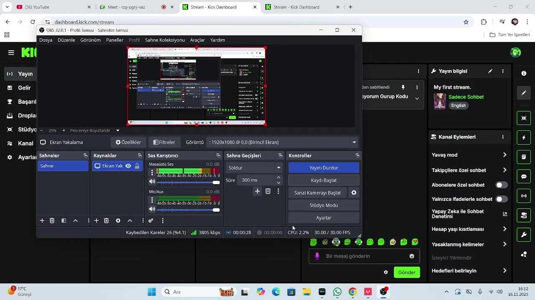Open Kick sidebar chat bubble icon
This screenshot has width=535, height=300.
coord(524,176)
